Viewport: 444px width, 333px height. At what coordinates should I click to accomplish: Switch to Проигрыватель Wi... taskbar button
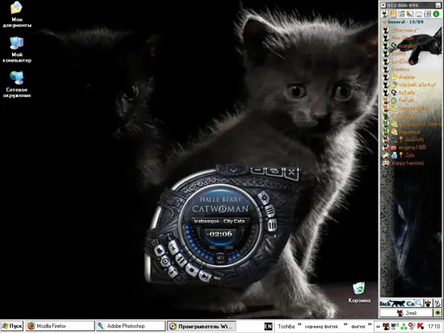coord(201,326)
